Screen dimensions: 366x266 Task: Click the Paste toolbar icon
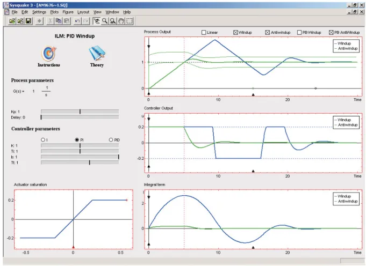coord(67,21)
